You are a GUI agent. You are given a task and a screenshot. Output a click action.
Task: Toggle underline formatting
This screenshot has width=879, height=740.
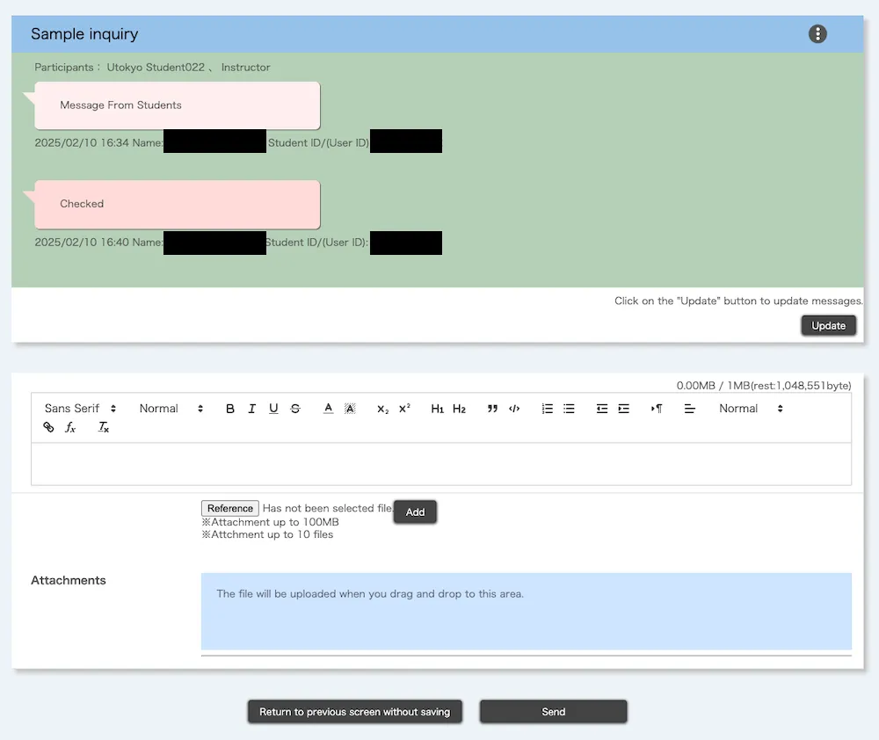pos(273,409)
